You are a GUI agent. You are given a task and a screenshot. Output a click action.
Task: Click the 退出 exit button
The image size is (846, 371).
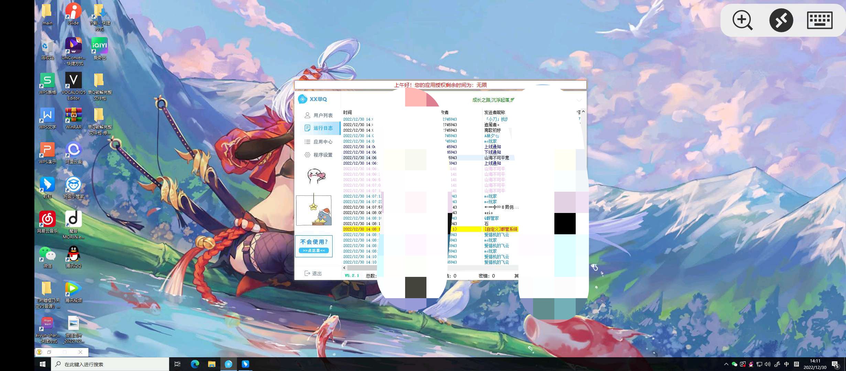coord(313,273)
